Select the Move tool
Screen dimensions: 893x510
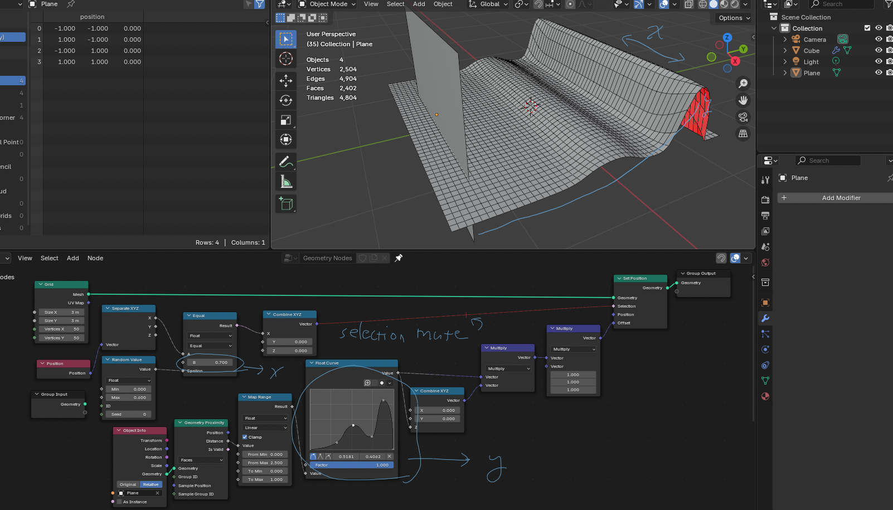coord(286,81)
